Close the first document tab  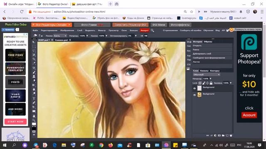click(52, 40)
